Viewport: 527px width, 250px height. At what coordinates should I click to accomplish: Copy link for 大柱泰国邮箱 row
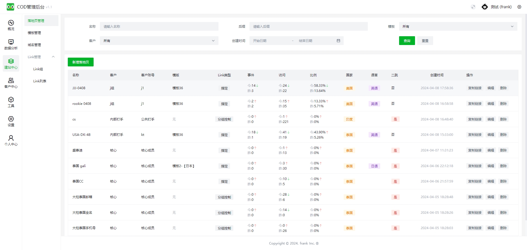[x=475, y=197]
